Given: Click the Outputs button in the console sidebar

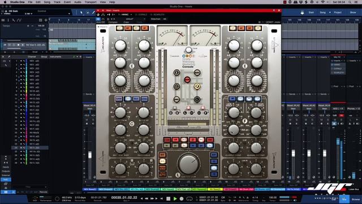Looking at the screenshot, I should click(x=6, y=171).
